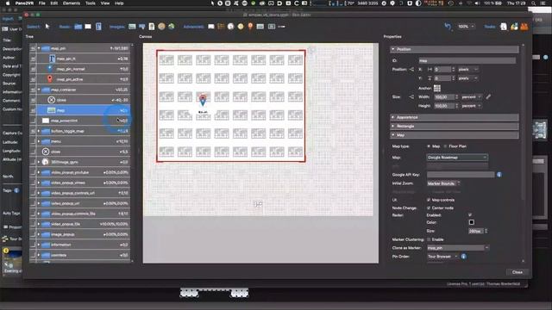Toggle visibility of the map_container tree row

(33, 90)
